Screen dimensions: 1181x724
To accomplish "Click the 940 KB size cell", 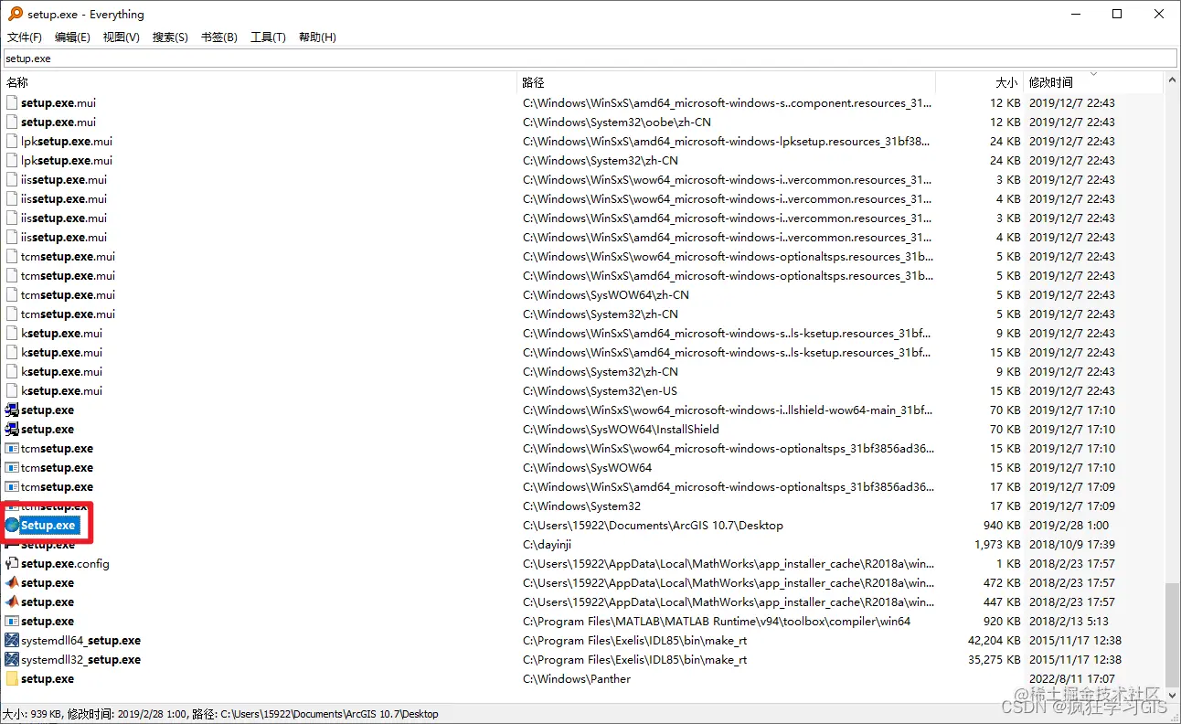I will 1002,526.
